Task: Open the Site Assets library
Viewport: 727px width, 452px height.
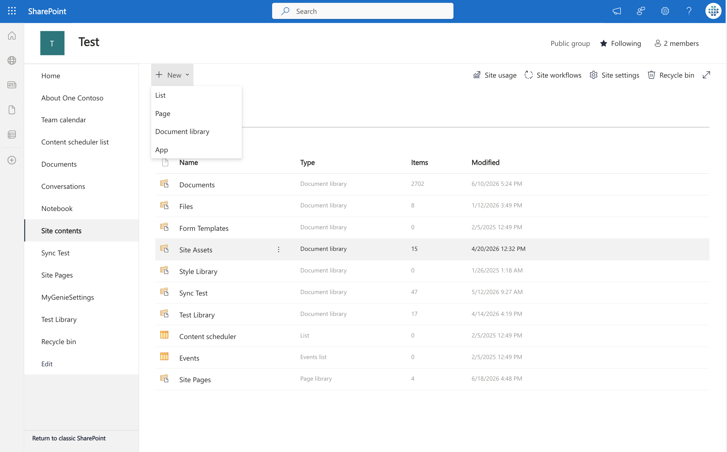Action: pos(196,250)
